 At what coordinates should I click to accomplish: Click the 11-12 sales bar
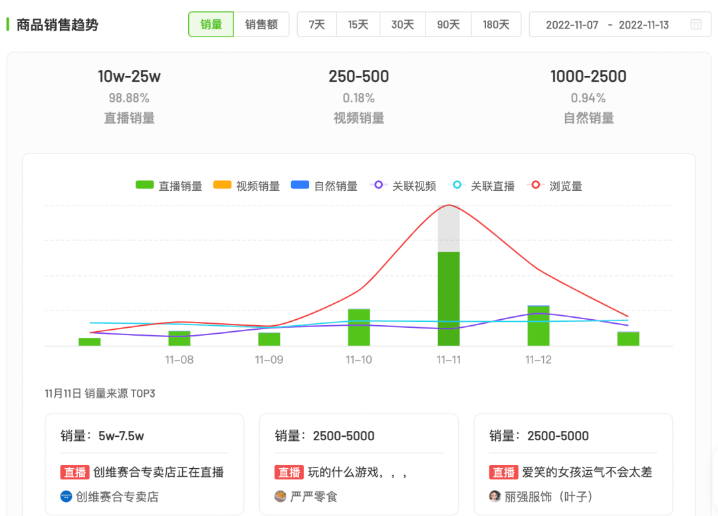point(538,326)
